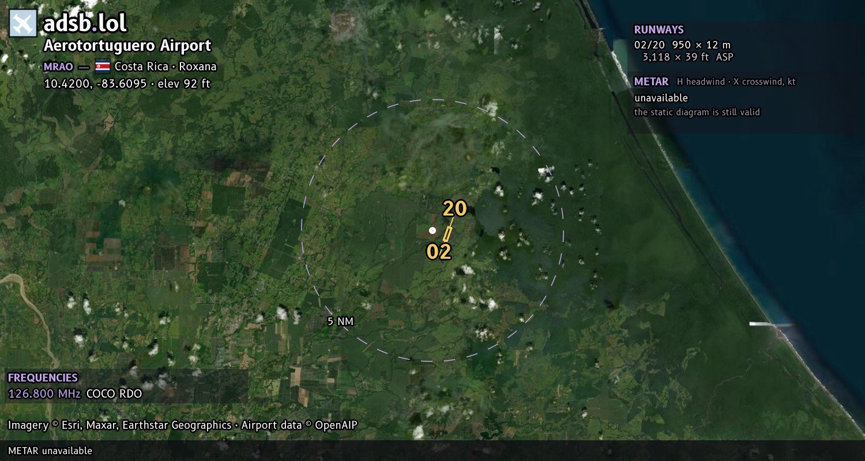865x461 pixels.
Task: Click the 'Costa Rica · Roxana' location text
Action: (166, 66)
